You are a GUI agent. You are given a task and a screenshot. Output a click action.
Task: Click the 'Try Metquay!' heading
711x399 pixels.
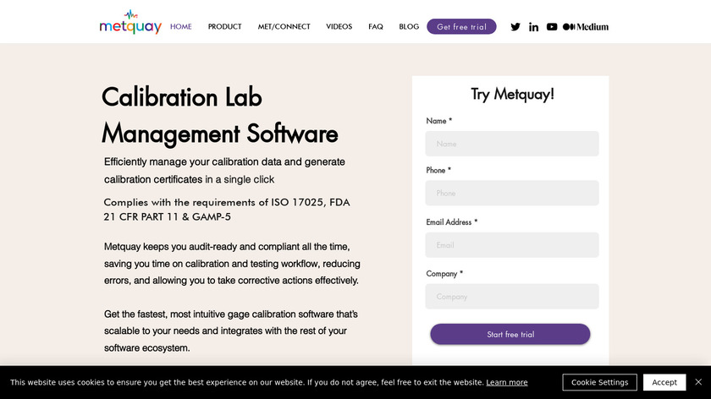coord(512,94)
